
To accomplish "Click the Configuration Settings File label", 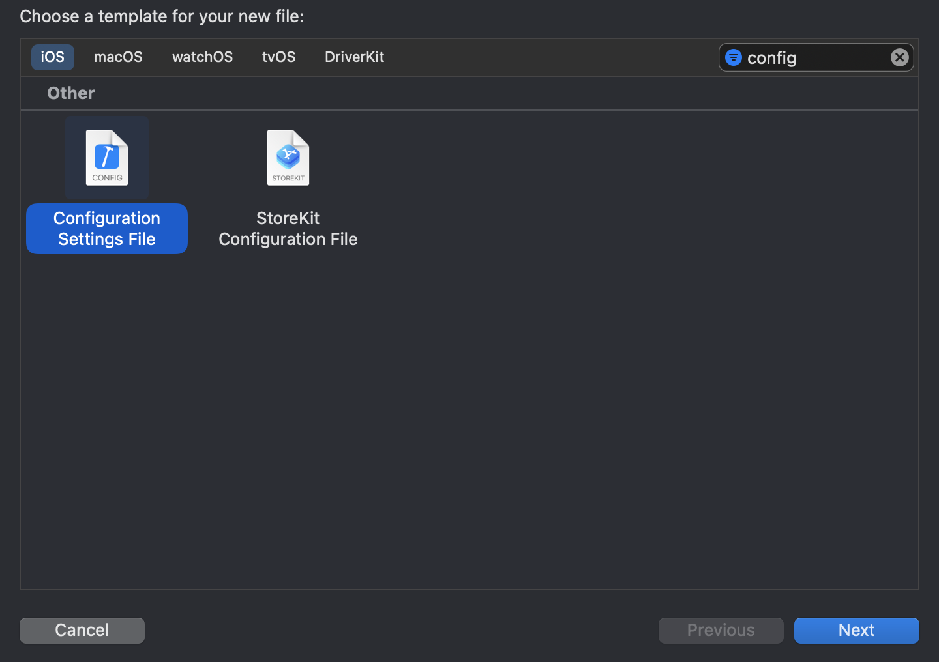I will [x=107, y=229].
